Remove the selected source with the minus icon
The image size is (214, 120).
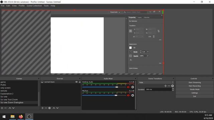tap(46, 108)
